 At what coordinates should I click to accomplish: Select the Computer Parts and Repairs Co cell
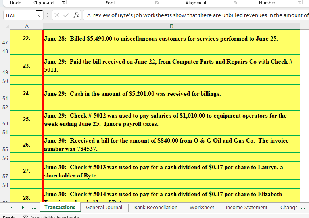(172, 66)
